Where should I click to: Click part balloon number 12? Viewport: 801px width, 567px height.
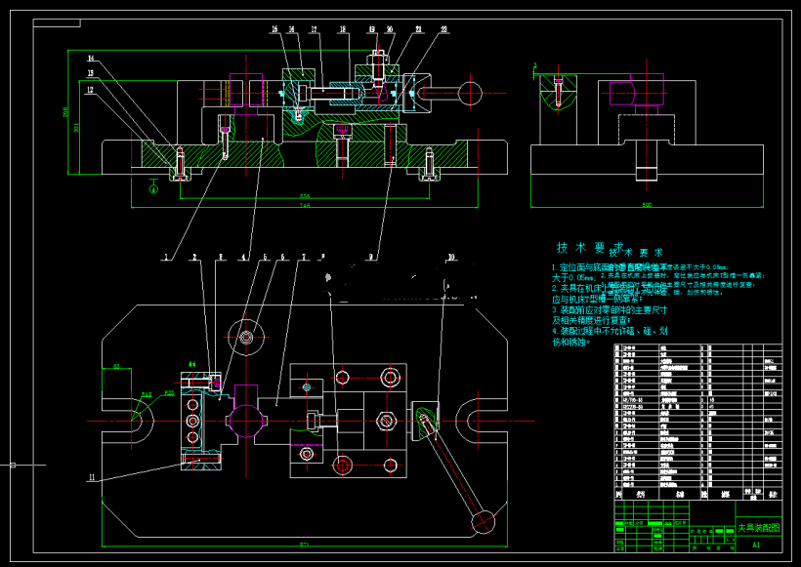90,90
